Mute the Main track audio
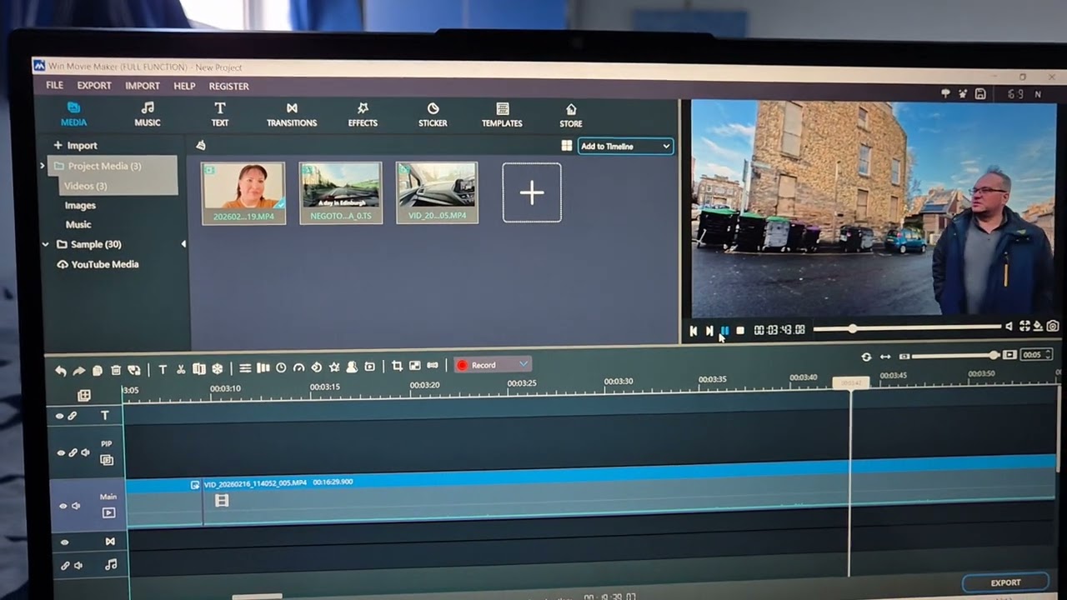This screenshot has height=600, width=1067. coord(77,506)
